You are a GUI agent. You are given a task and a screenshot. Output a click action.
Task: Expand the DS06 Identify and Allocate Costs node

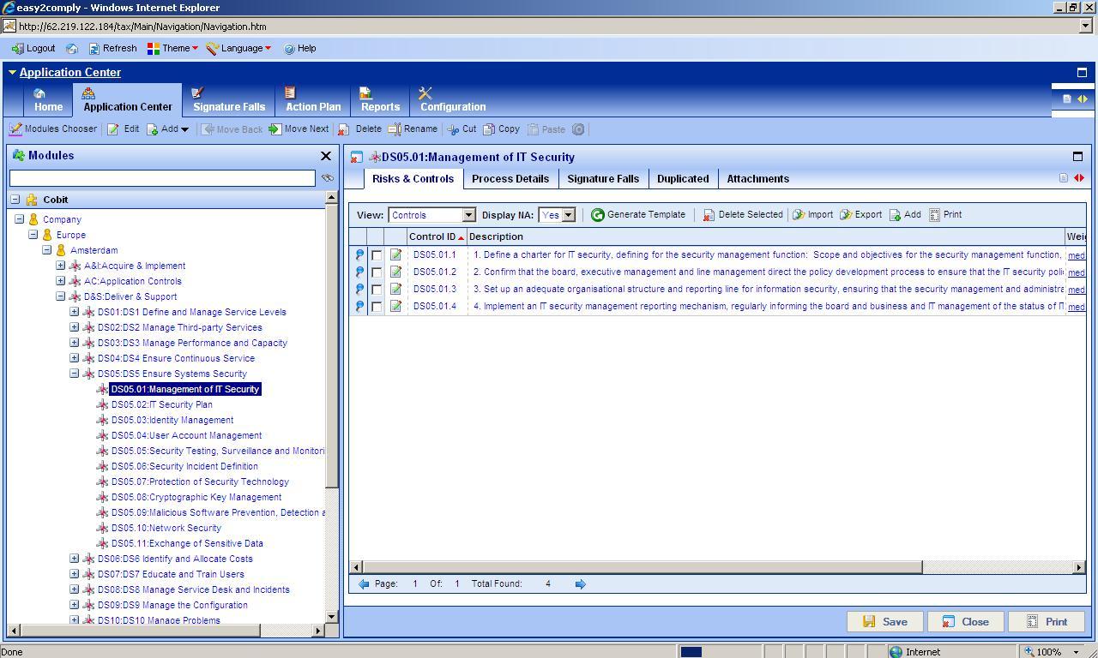pos(75,559)
